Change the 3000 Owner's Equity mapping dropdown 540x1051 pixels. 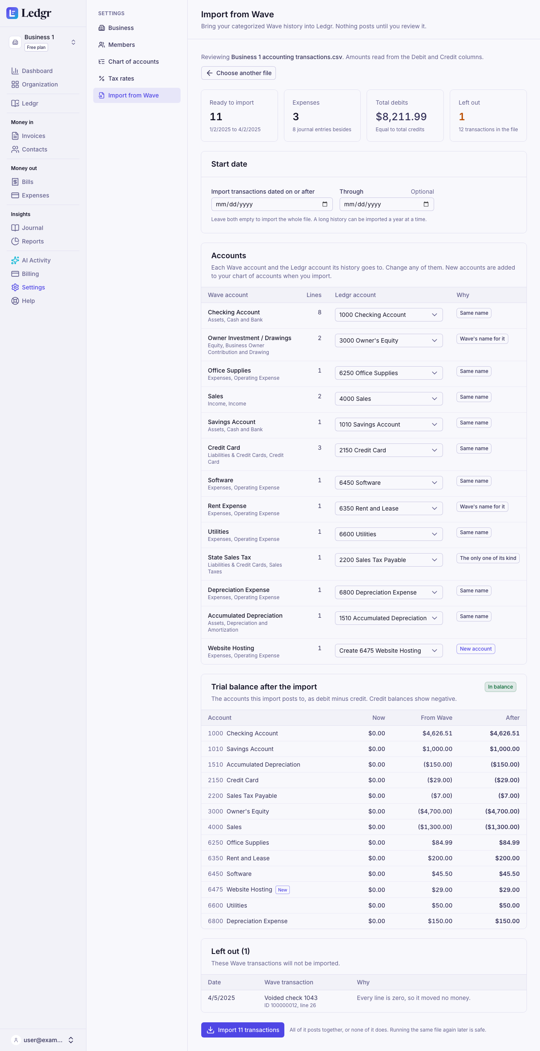(389, 340)
